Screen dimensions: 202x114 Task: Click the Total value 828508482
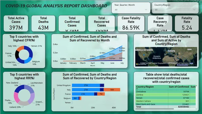pos(183,107)
